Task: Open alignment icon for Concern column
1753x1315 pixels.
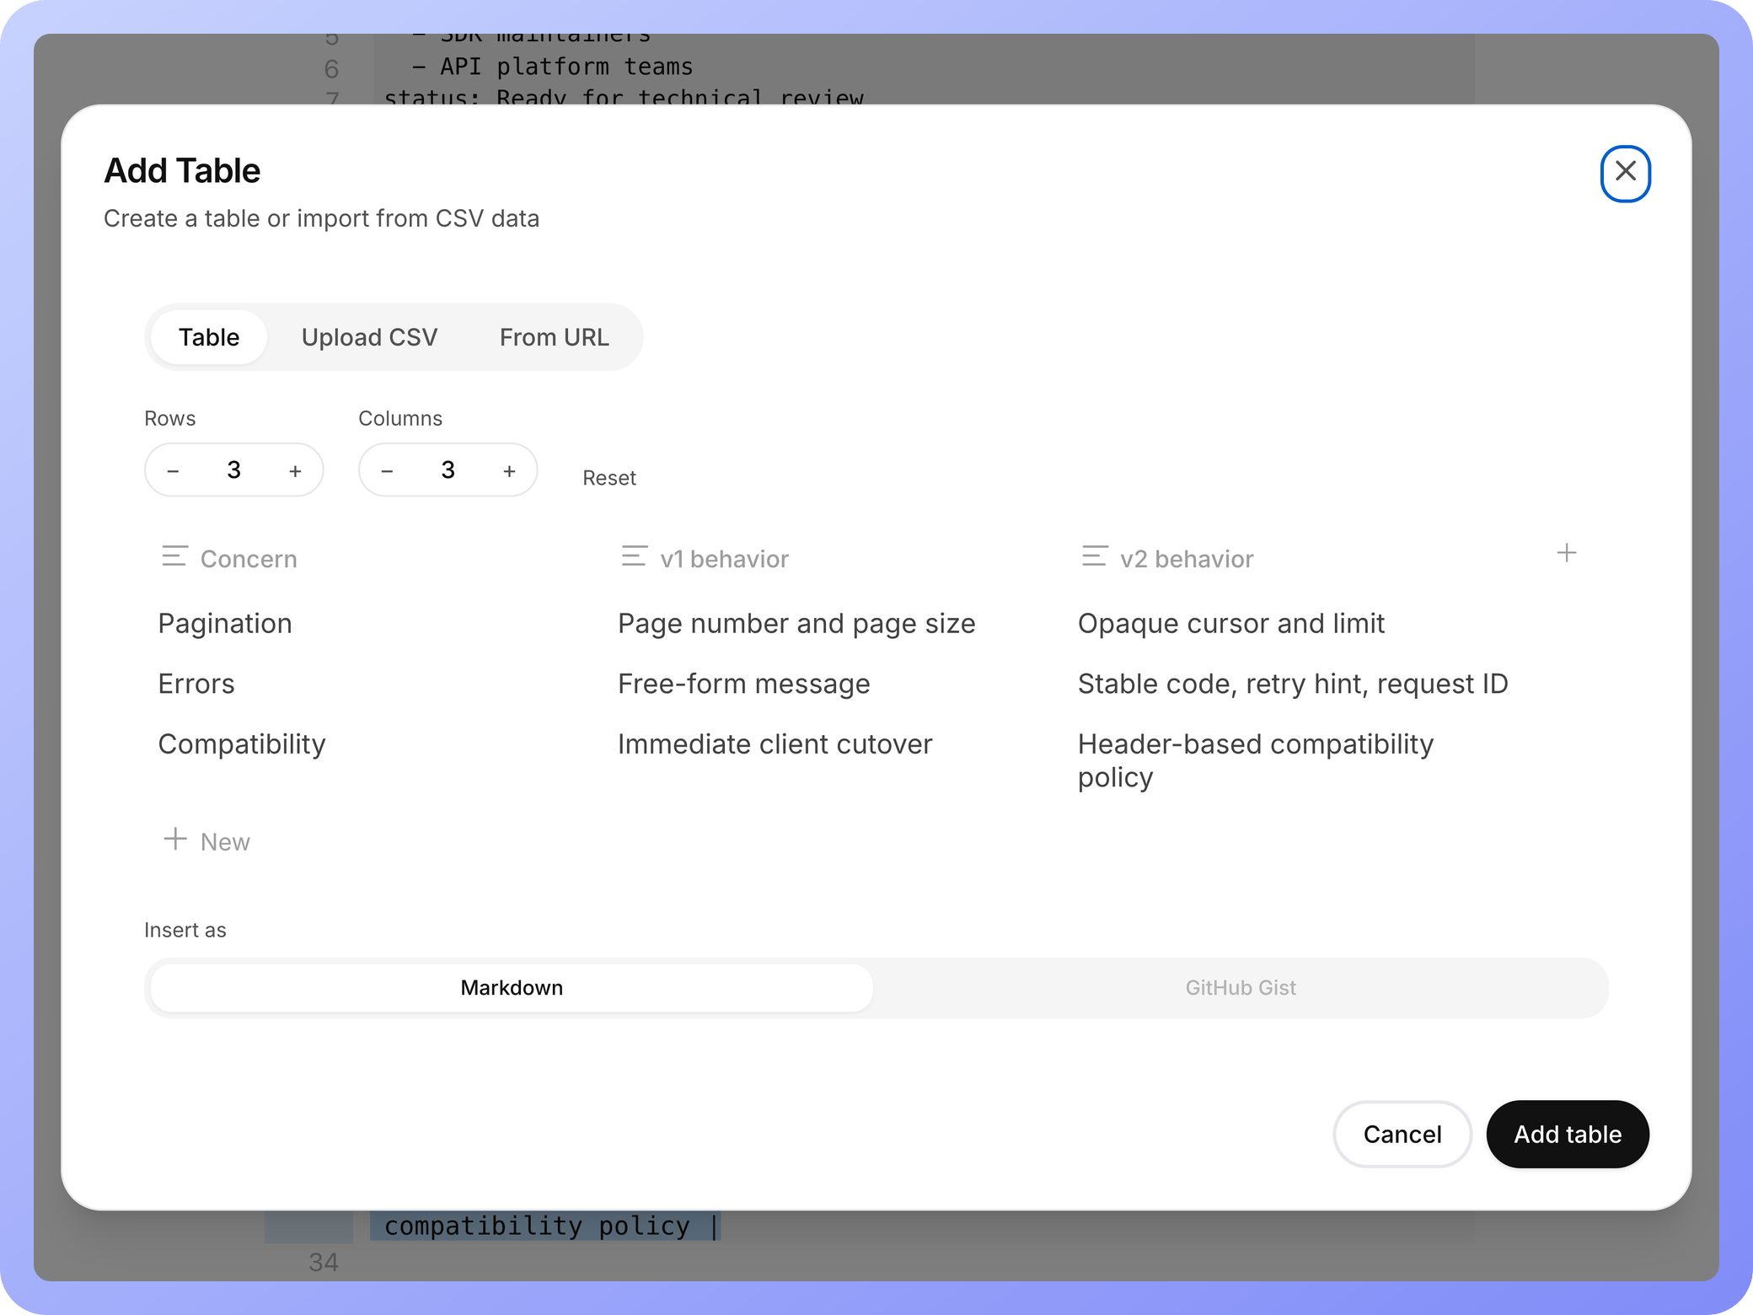Action: (x=174, y=556)
